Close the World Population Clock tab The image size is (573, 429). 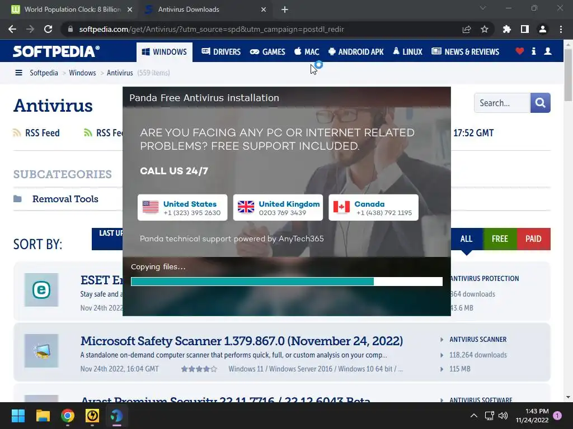tap(130, 9)
